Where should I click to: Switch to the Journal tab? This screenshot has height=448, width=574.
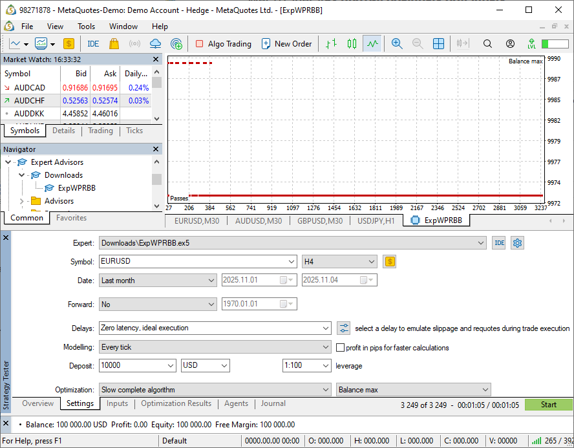[x=273, y=403]
